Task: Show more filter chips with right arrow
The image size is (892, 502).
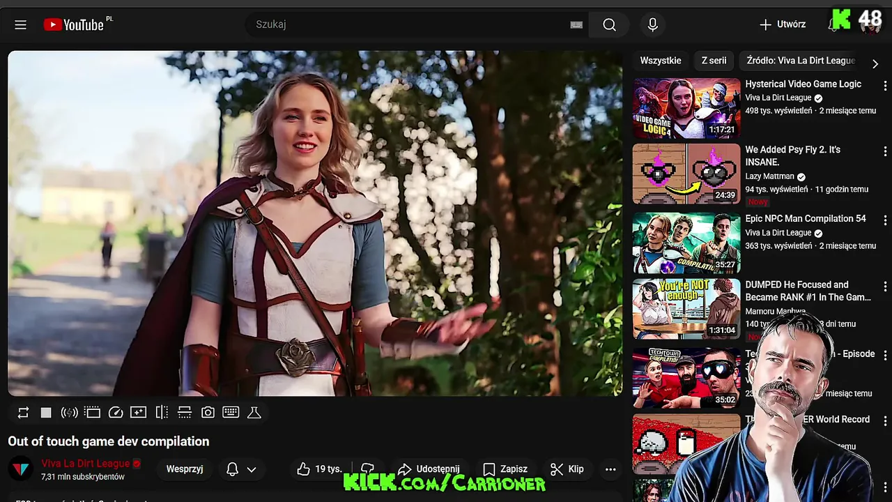Action: coord(875,63)
